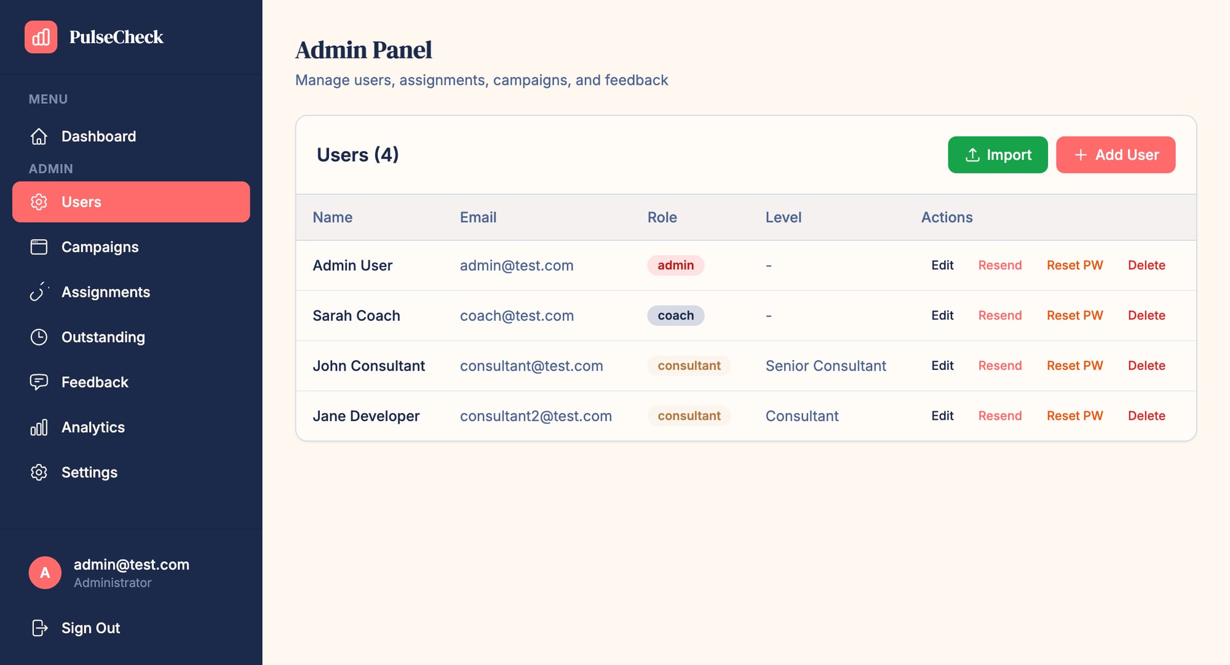Navigate to the Assignments section
Viewport: 1230px width, 665px height.
tap(106, 292)
